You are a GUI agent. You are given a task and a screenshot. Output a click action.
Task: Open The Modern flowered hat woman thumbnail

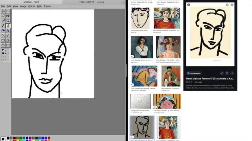(x=168, y=47)
